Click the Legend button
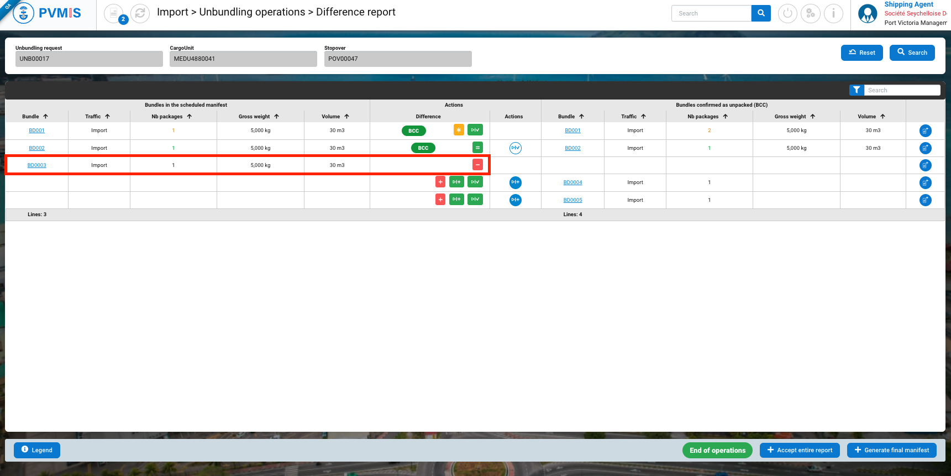This screenshot has height=476, width=951. pyautogui.click(x=37, y=450)
